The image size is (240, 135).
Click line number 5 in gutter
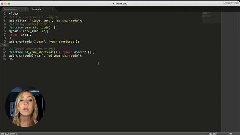pyautogui.click(x=5, y=27)
